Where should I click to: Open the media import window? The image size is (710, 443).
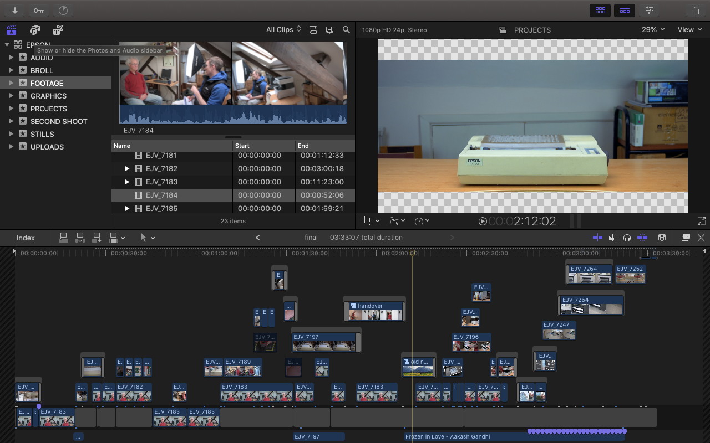[x=14, y=11]
